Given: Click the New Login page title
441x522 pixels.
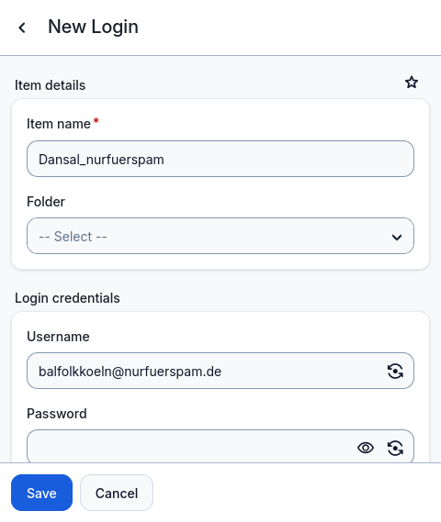Looking at the screenshot, I should [x=93, y=27].
